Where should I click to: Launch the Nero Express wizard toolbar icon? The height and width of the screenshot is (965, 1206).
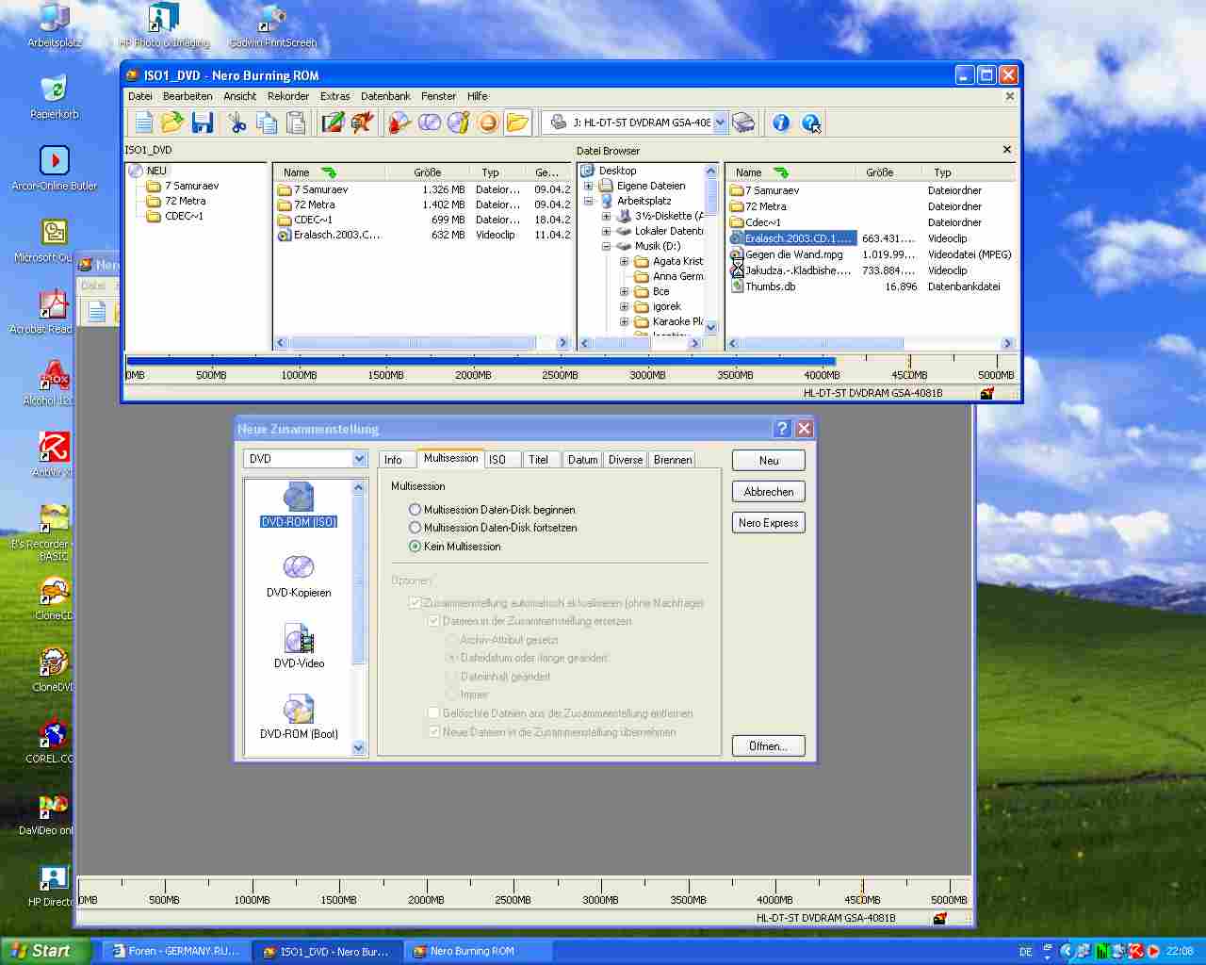pyautogui.click(x=363, y=123)
